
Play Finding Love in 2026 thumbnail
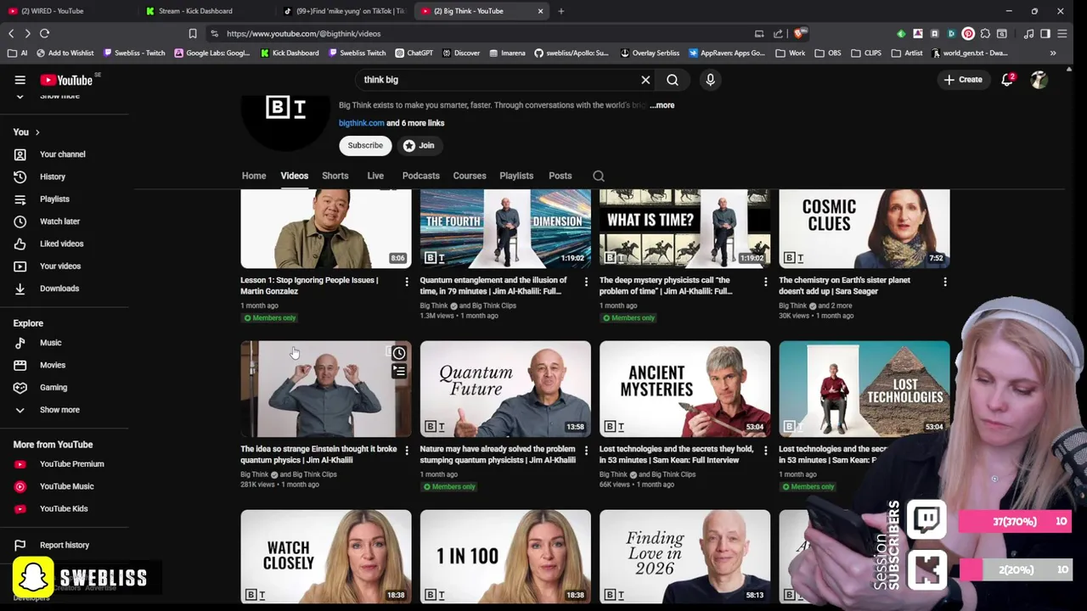click(684, 557)
